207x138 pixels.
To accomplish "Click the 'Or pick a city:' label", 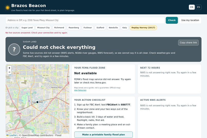I will tap(12, 27).
